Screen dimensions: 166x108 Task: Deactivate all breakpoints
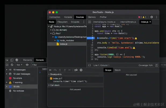point(76,70)
